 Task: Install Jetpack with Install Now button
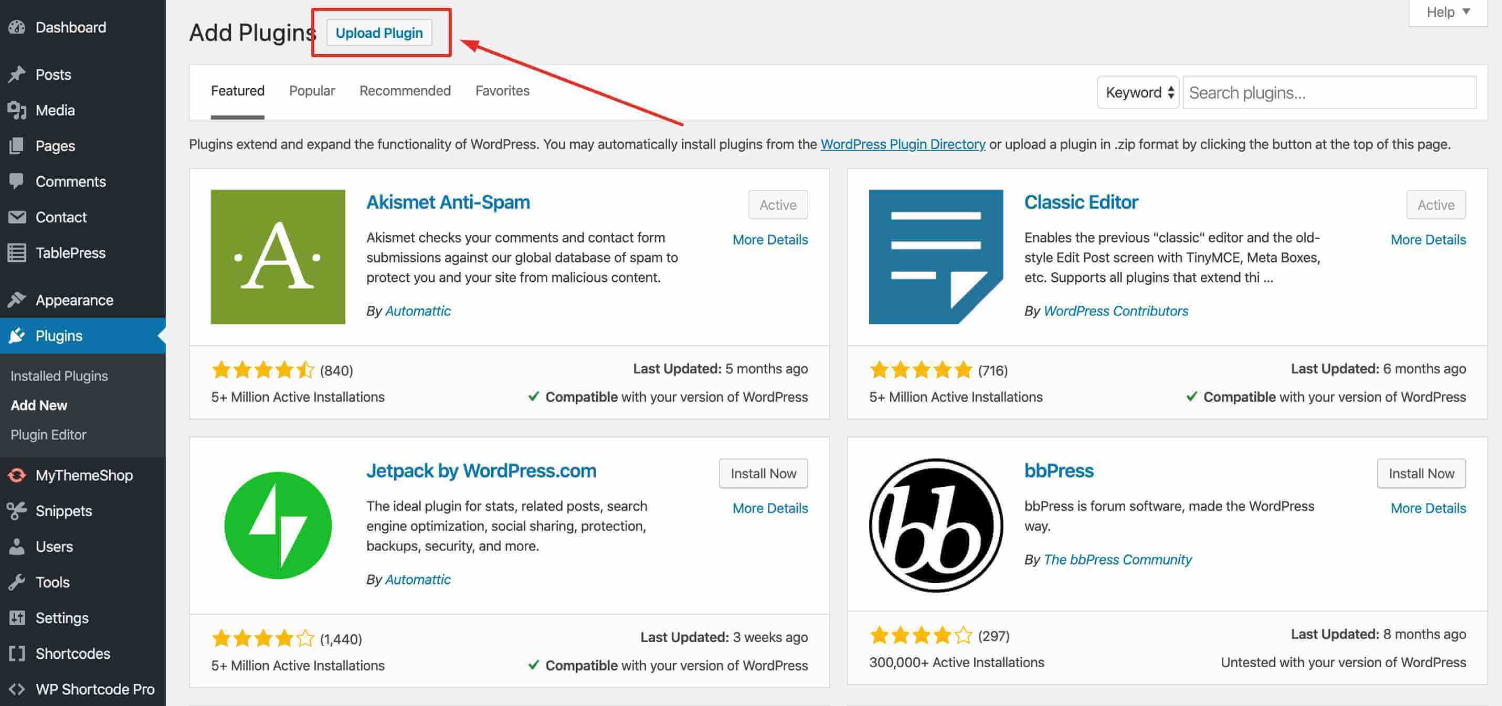pos(763,474)
